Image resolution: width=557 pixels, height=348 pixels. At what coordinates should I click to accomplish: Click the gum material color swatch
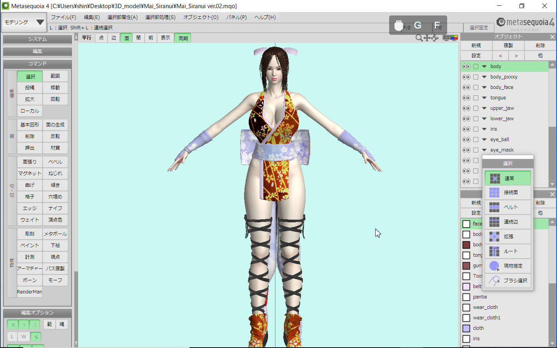pyautogui.click(x=466, y=266)
